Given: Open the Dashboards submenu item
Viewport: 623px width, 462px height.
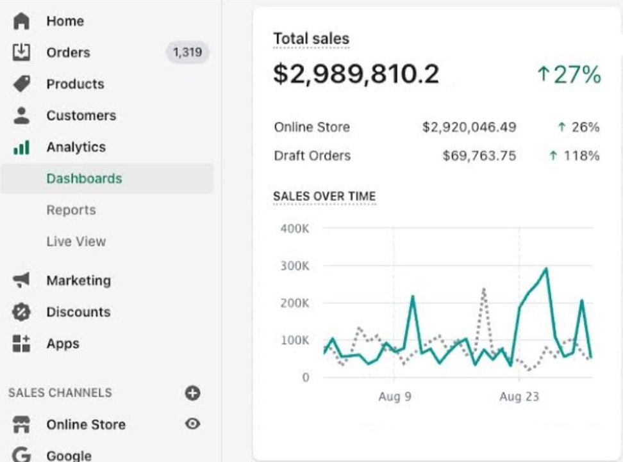Looking at the screenshot, I should [84, 179].
